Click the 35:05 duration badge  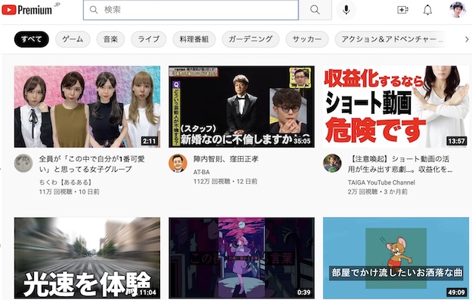pos(302,141)
